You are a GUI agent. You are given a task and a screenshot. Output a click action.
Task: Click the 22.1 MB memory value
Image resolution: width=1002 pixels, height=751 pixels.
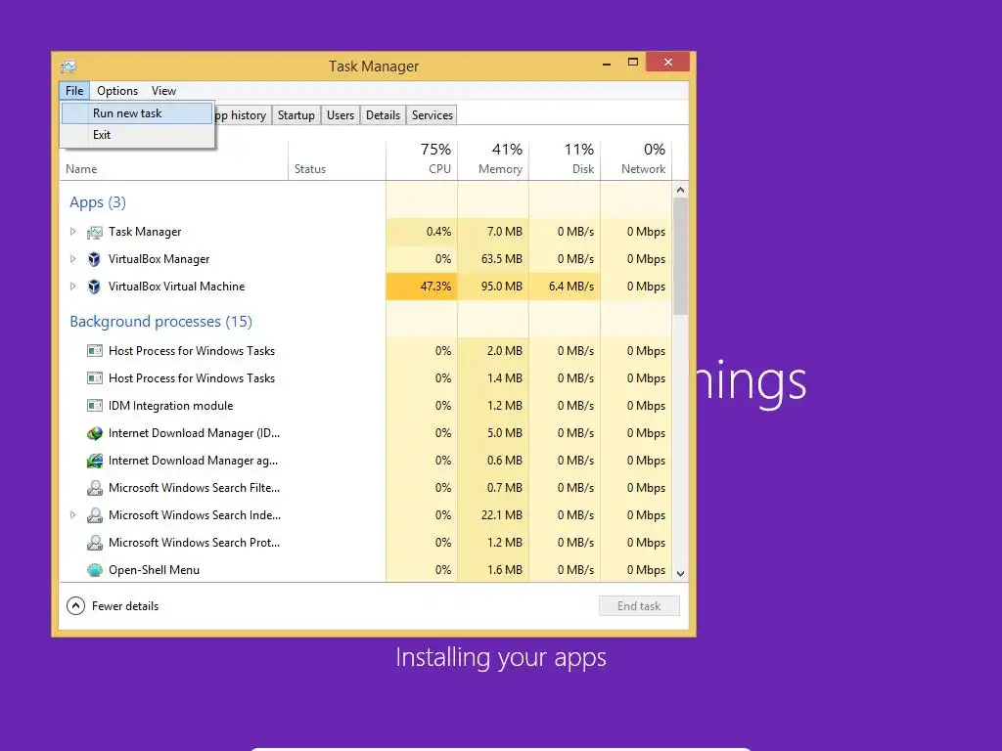502,515
